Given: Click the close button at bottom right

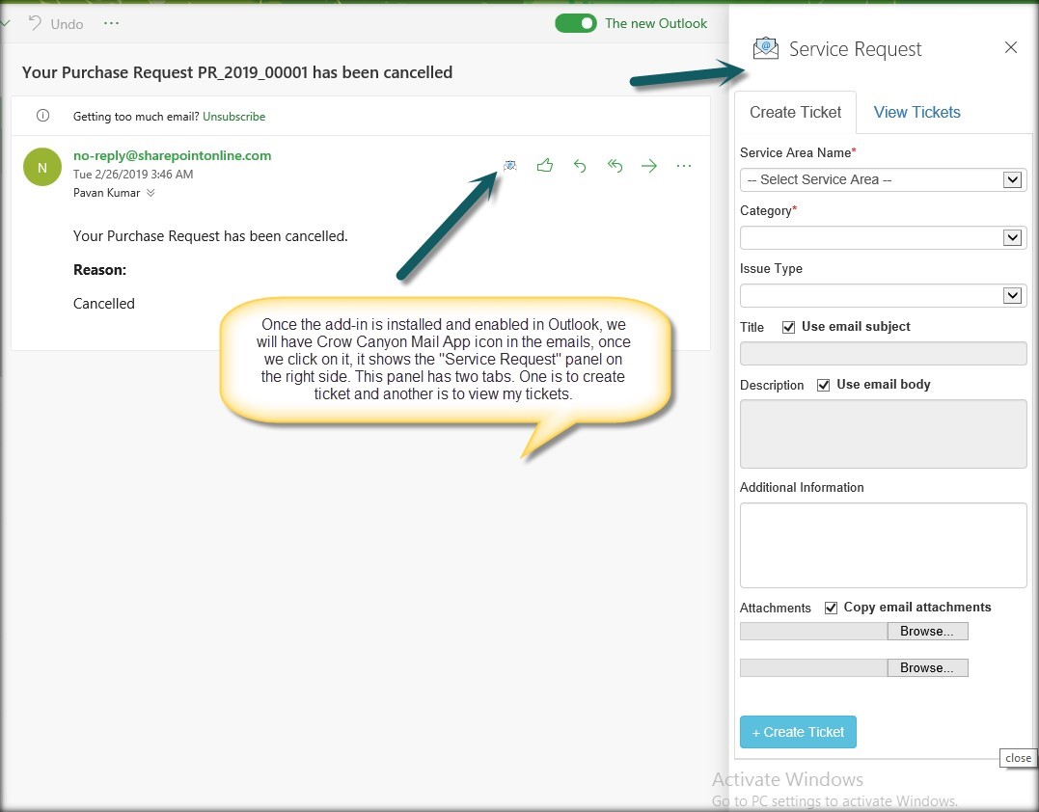Looking at the screenshot, I should (x=1018, y=758).
